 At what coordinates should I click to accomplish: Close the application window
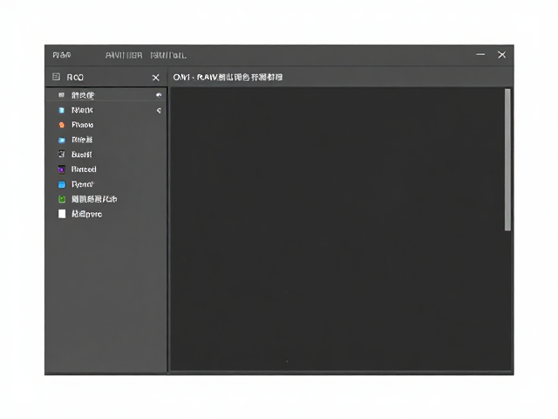502,54
